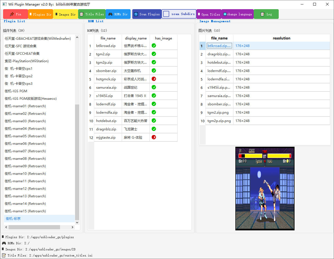334x259 pixels.
Task: Click green check icon for s1945ii.zip
Action: (154, 96)
